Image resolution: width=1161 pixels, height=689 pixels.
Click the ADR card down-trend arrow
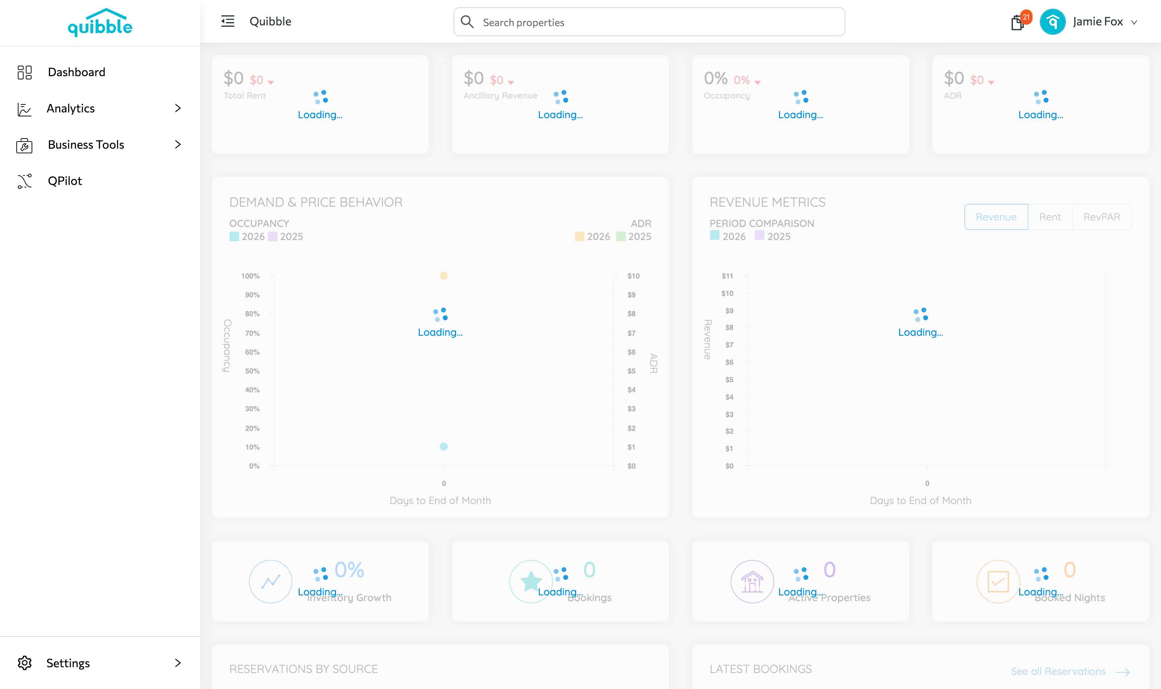point(991,82)
